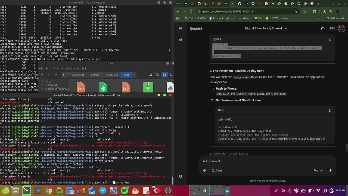348x196 pixels.
Task: Open the Tools button in Gemini prompt
Action: point(217,170)
